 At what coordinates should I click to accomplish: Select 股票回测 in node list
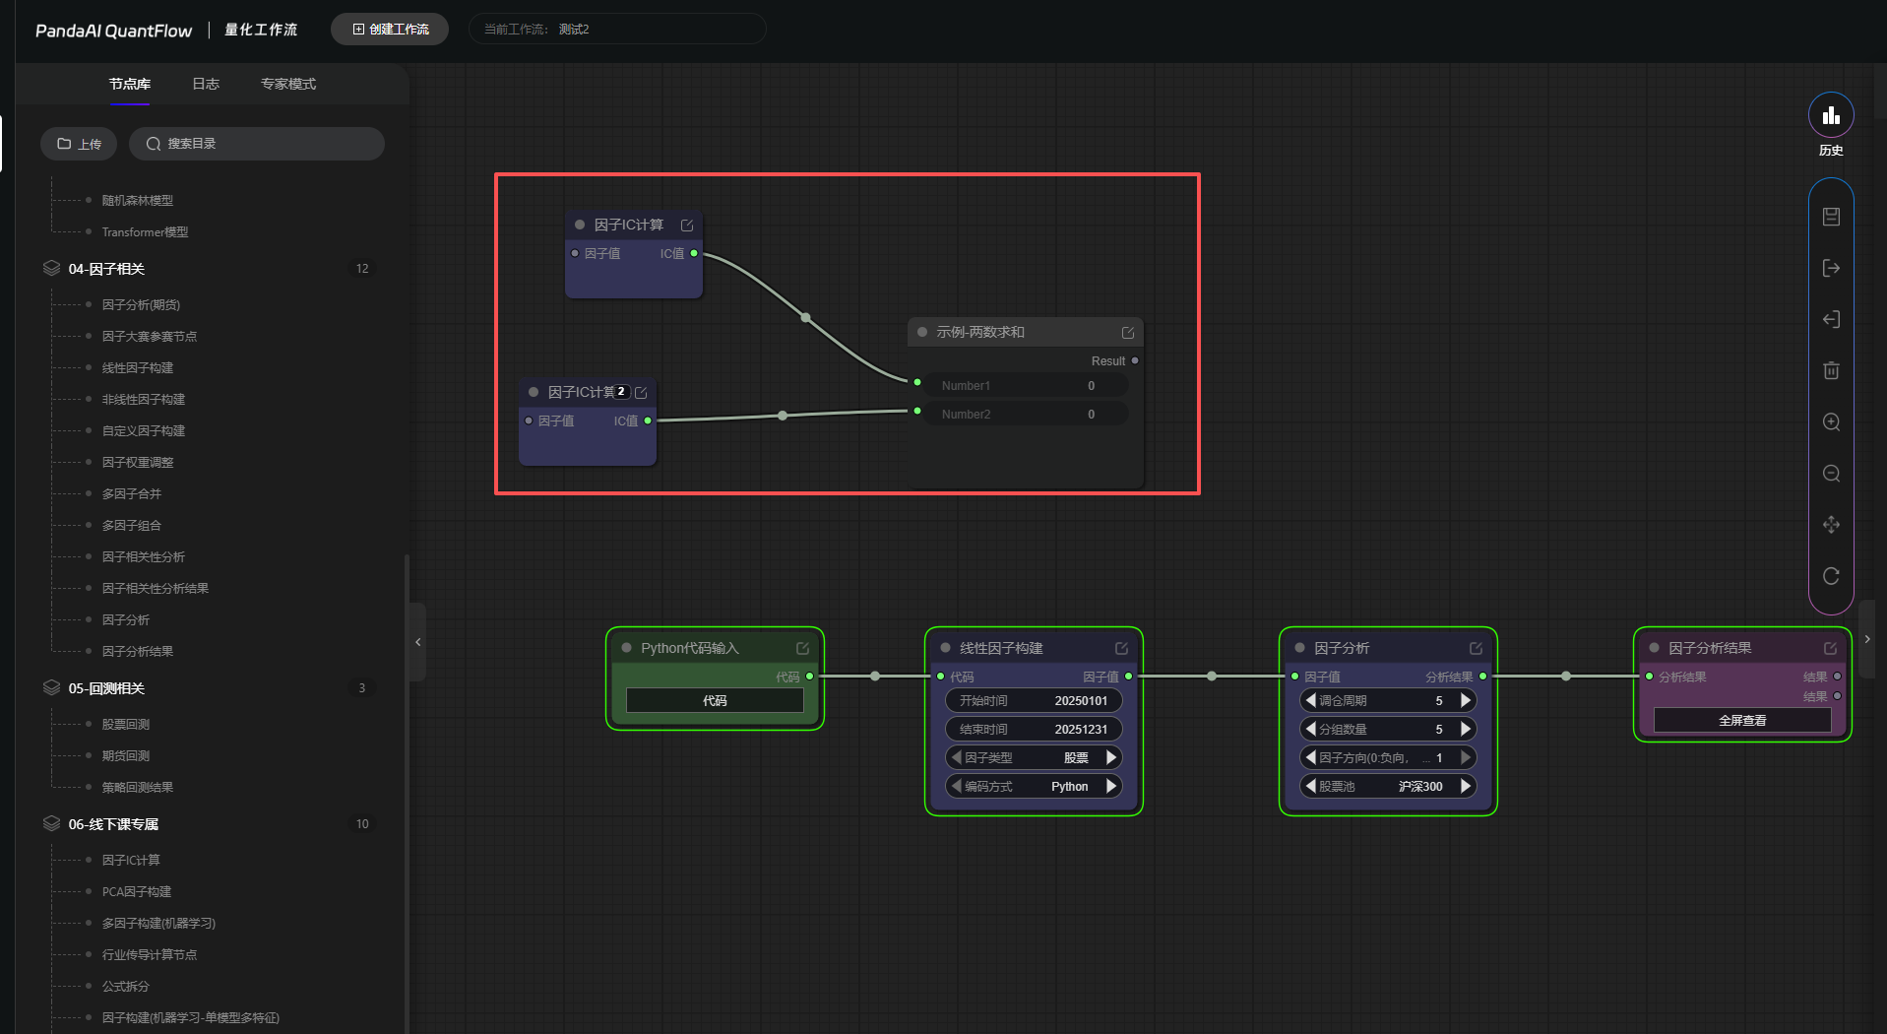click(126, 725)
